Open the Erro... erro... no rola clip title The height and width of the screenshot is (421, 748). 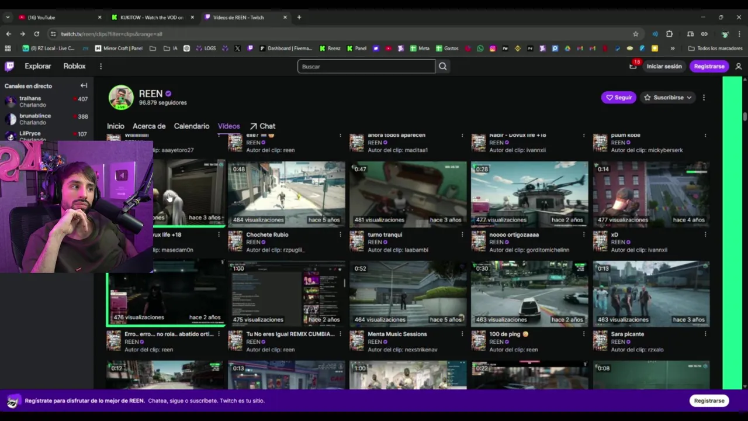(169, 334)
